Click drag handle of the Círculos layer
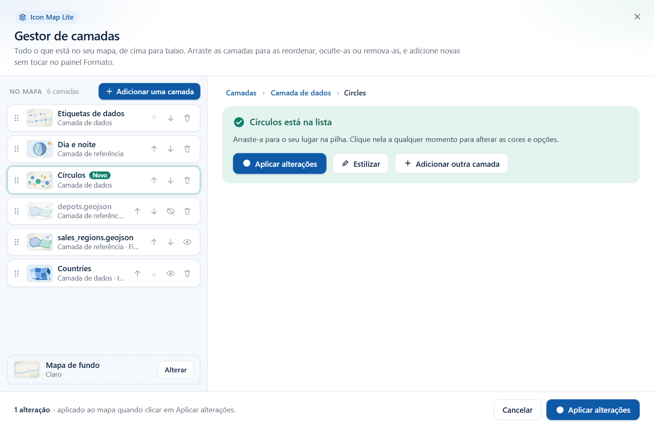Screen dimensions: 654x427 (17, 180)
